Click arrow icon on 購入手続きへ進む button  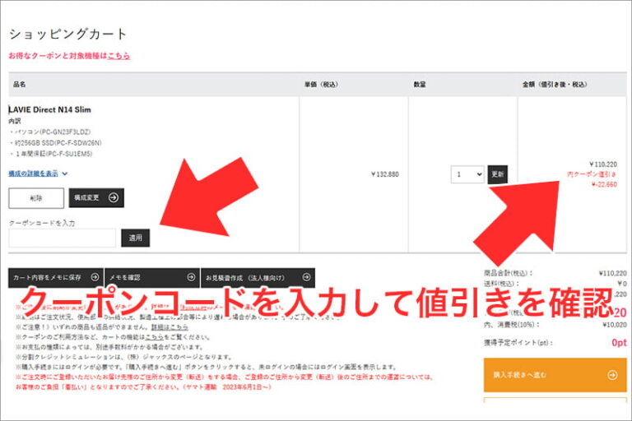tap(612, 375)
